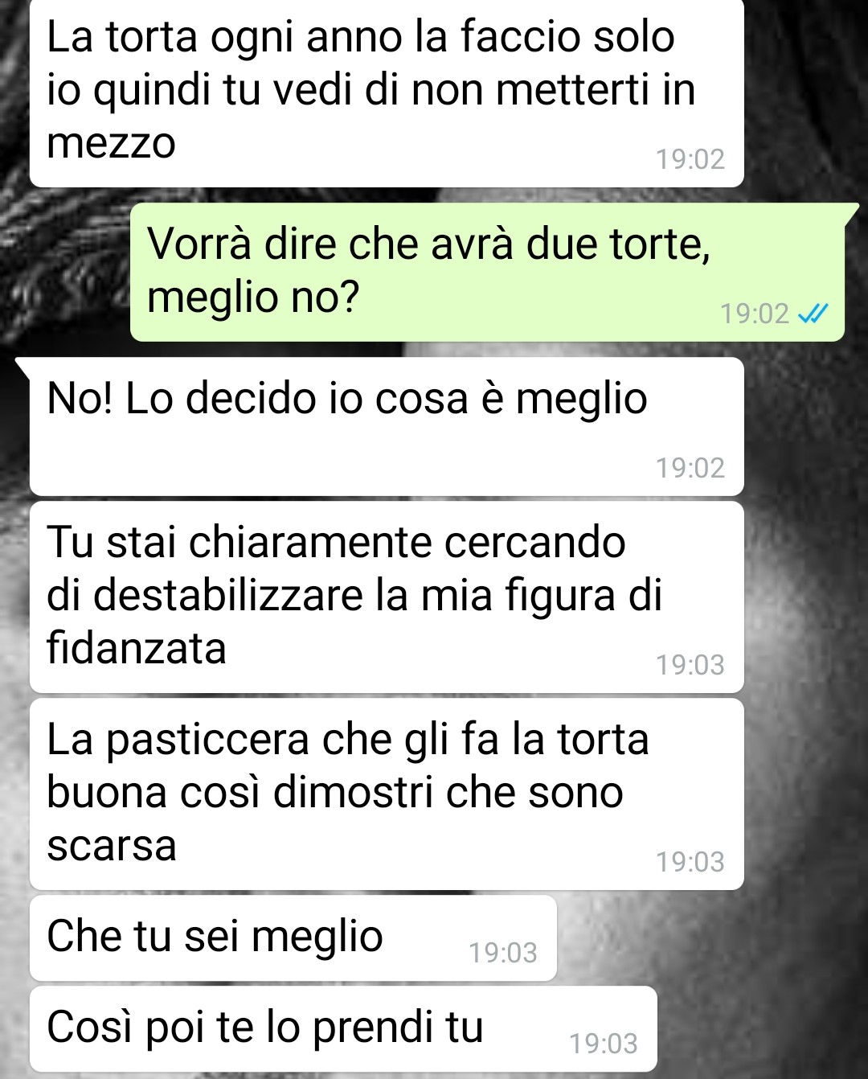Tap the 19:03 timestamp next to 'scarsa'
868x1079 pixels.
click(x=690, y=862)
